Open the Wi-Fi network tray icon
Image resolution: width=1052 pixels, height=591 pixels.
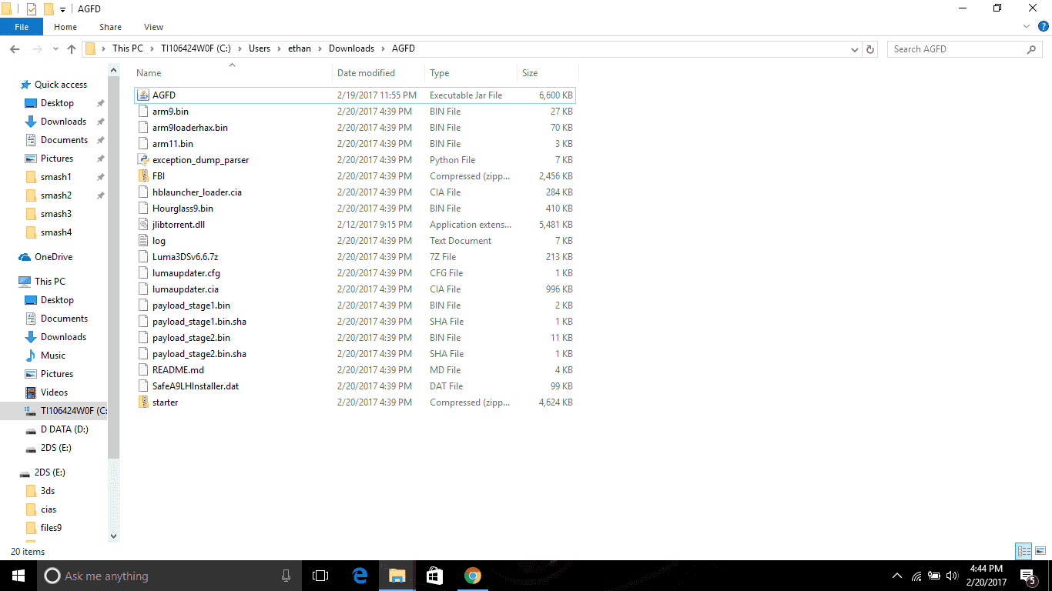point(916,576)
